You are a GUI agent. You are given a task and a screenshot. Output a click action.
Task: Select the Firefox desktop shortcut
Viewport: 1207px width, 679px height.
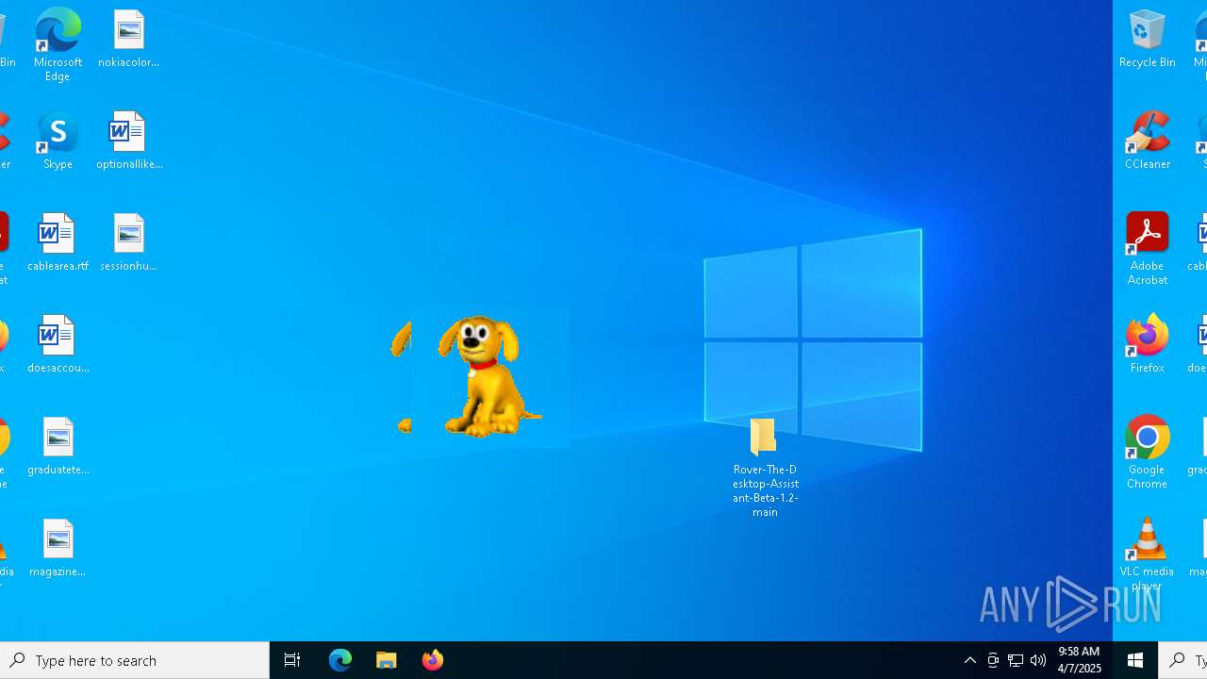pos(1147,345)
